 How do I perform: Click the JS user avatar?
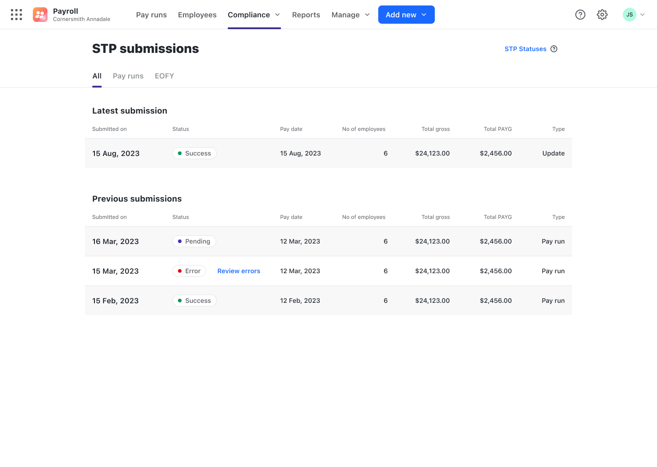coord(630,15)
